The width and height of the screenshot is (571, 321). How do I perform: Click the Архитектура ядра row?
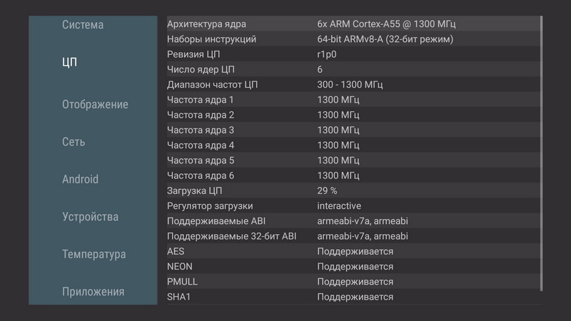353,24
